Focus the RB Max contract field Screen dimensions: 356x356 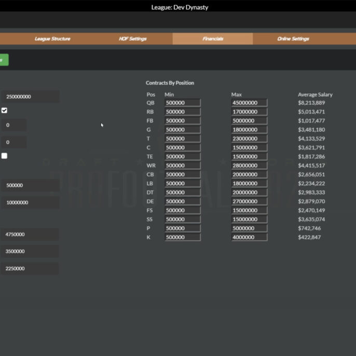tap(249, 112)
